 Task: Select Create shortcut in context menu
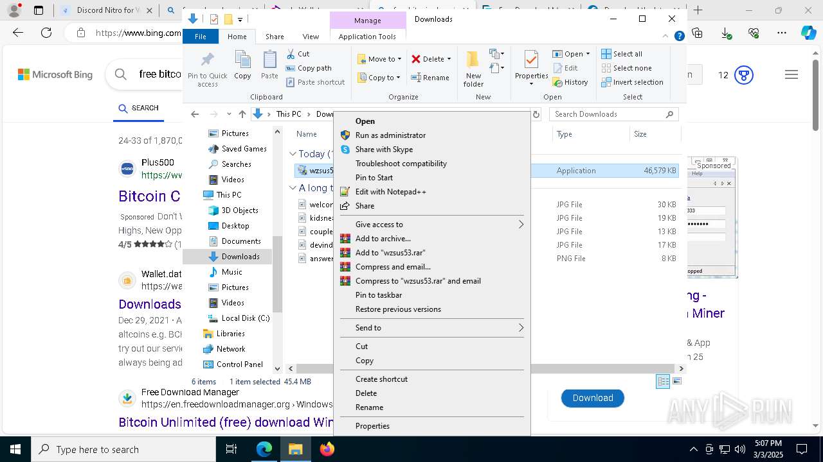click(x=432, y=379)
